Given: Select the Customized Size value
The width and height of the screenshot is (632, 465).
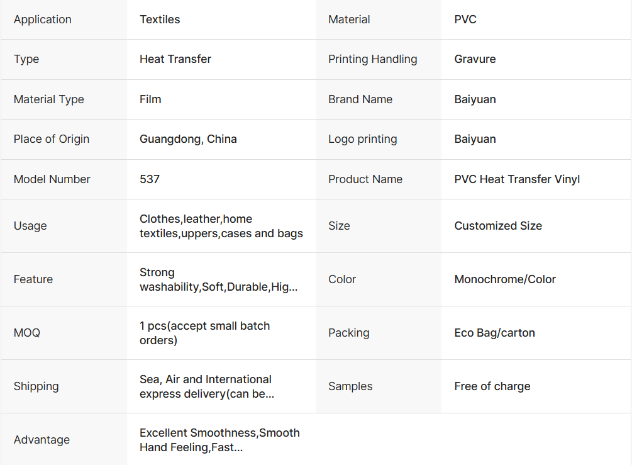Looking at the screenshot, I should 498,226.
